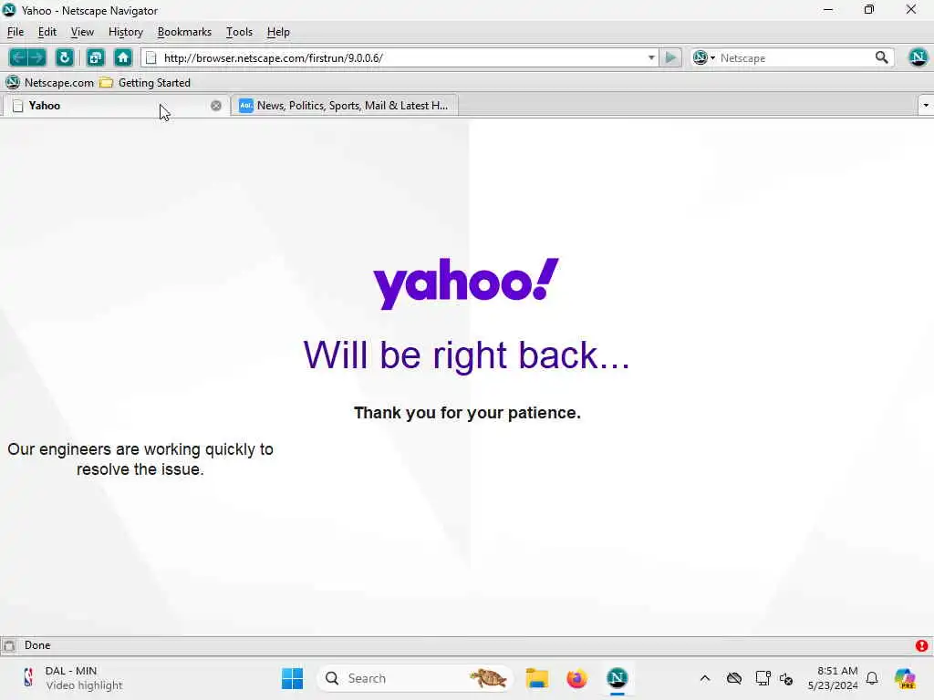Click the cloud sync-off tray icon
The width and height of the screenshot is (934, 700).
[x=734, y=678]
